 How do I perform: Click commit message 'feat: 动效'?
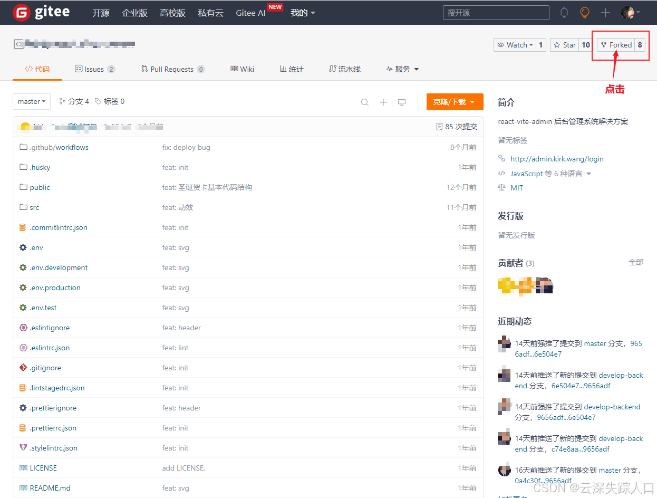pos(178,207)
